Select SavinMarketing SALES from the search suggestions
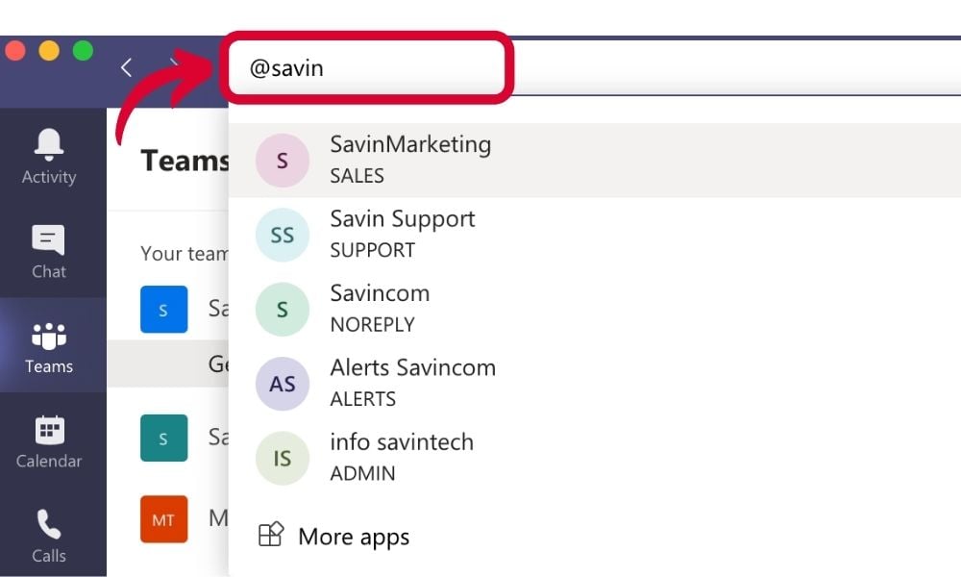 pos(413,159)
